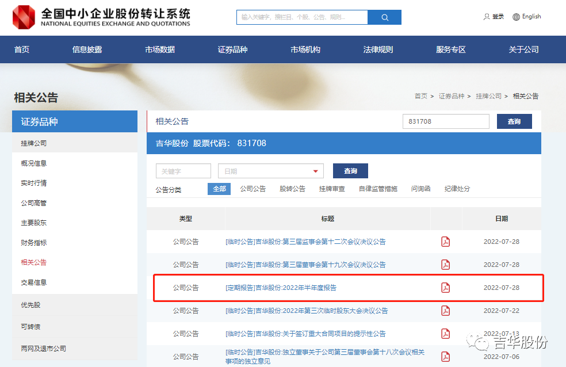Click the 吉华股份 股票代码 banner text

coord(211,143)
